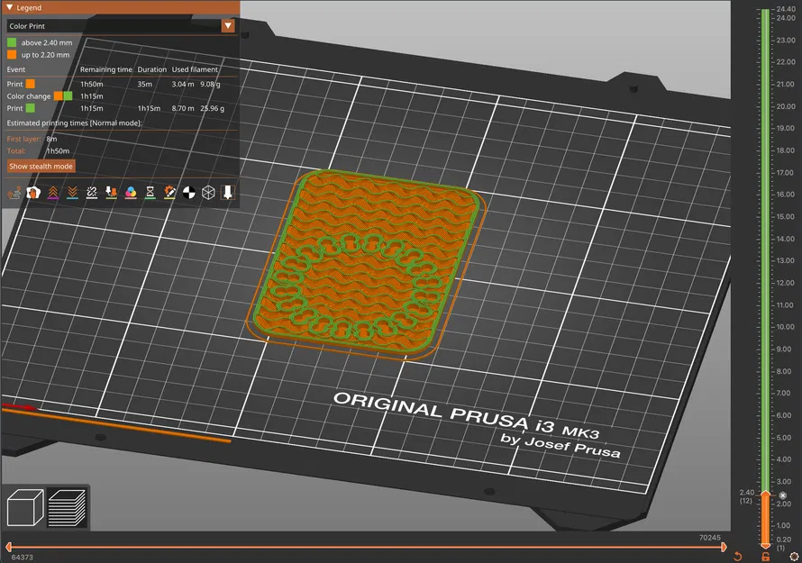Click the 'Estimated printing times' label
The width and height of the screenshot is (802, 563).
pyautogui.click(x=74, y=123)
